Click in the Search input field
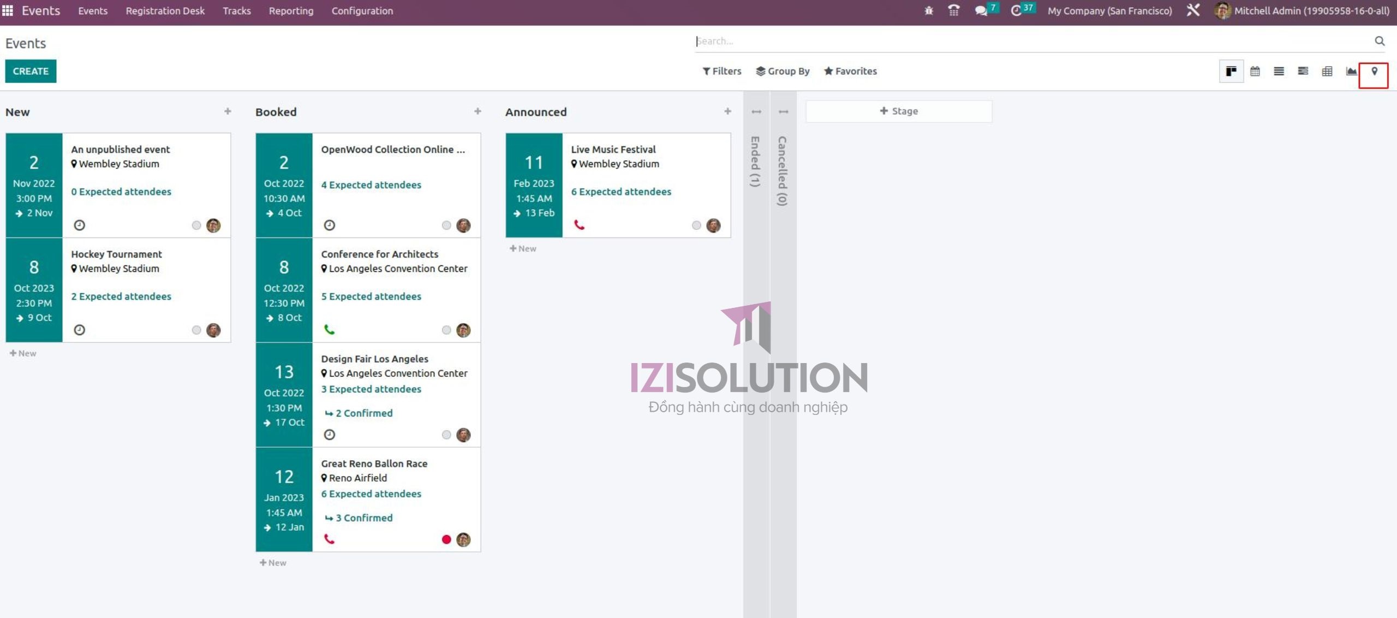 click(x=1031, y=41)
